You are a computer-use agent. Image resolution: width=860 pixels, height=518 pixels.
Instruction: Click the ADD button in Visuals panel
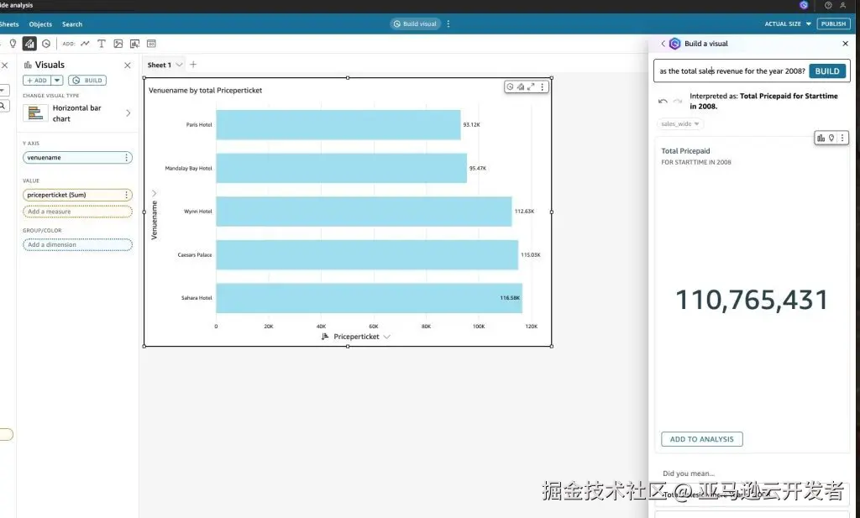pos(37,80)
